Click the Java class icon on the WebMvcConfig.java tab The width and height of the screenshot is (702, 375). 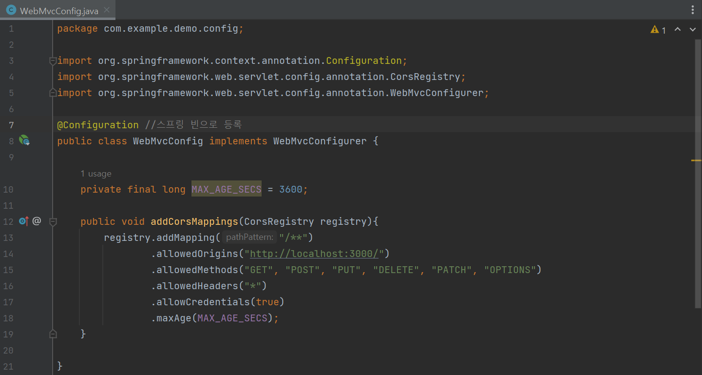click(x=11, y=10)
